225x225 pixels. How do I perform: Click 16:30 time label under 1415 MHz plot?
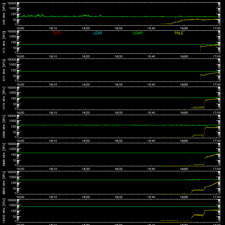(x=118, y=113)
